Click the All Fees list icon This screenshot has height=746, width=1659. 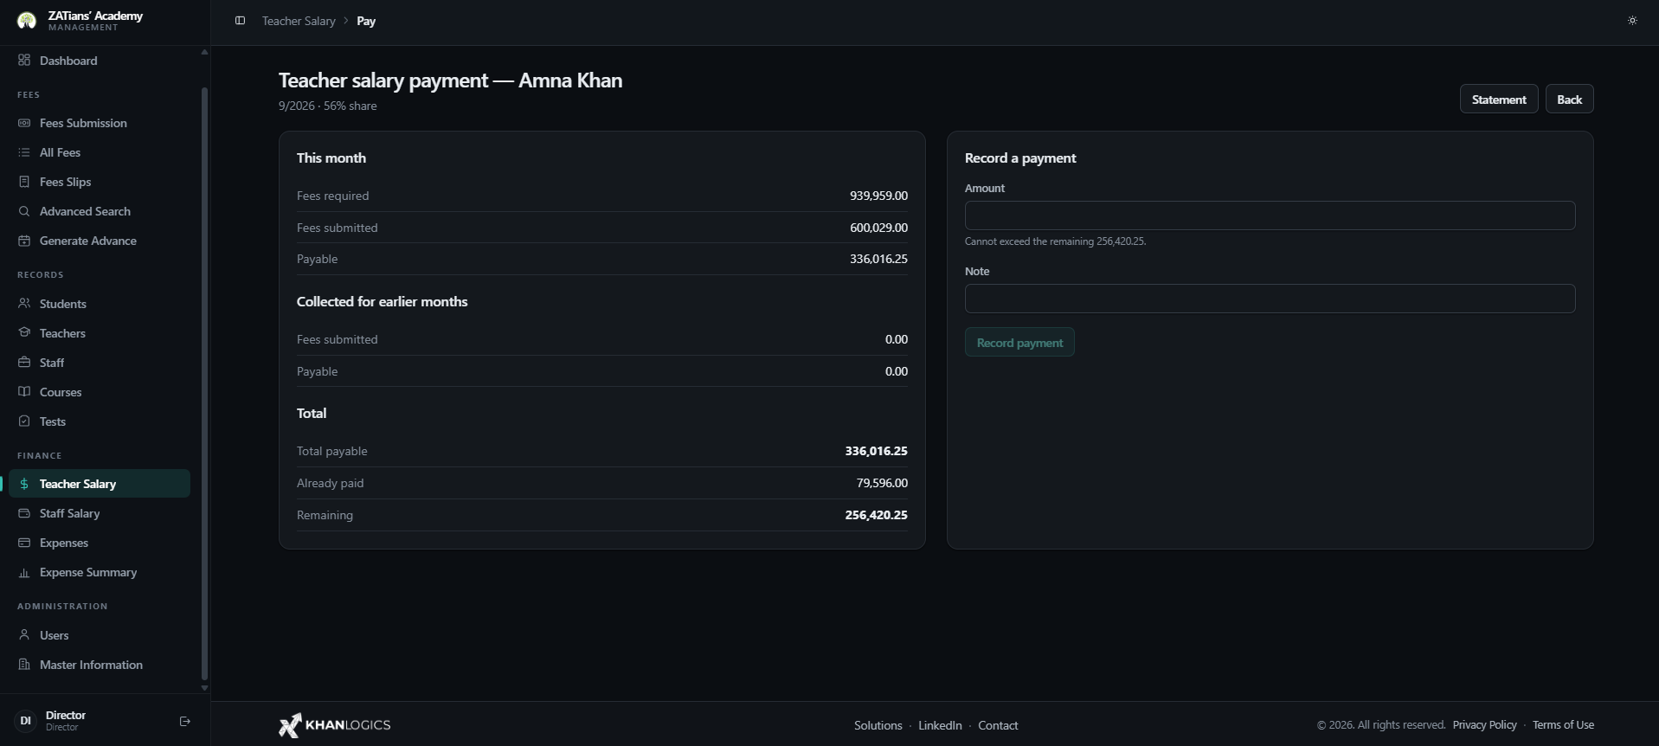pyautogui.click(x=24, y=152)
